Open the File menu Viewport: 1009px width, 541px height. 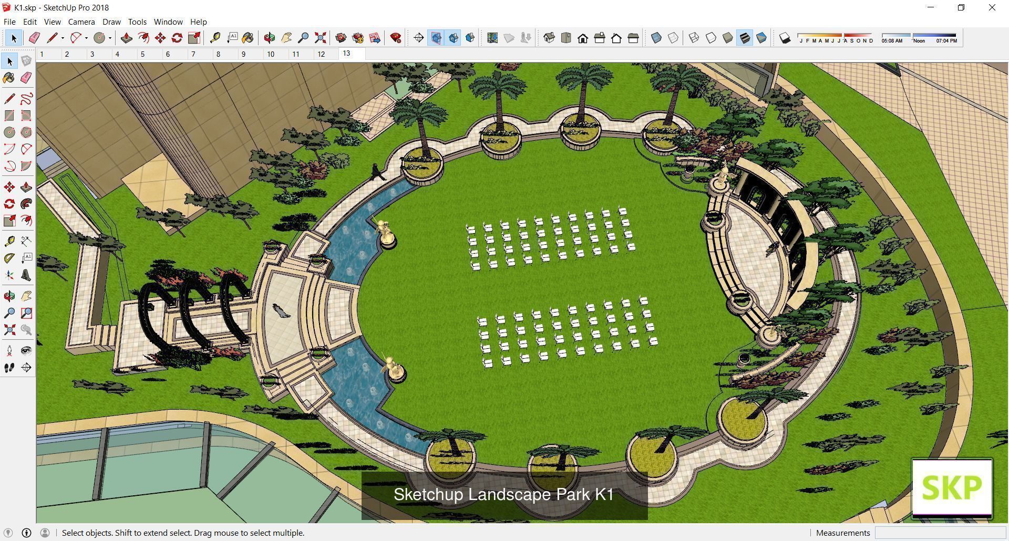point(9,22)
